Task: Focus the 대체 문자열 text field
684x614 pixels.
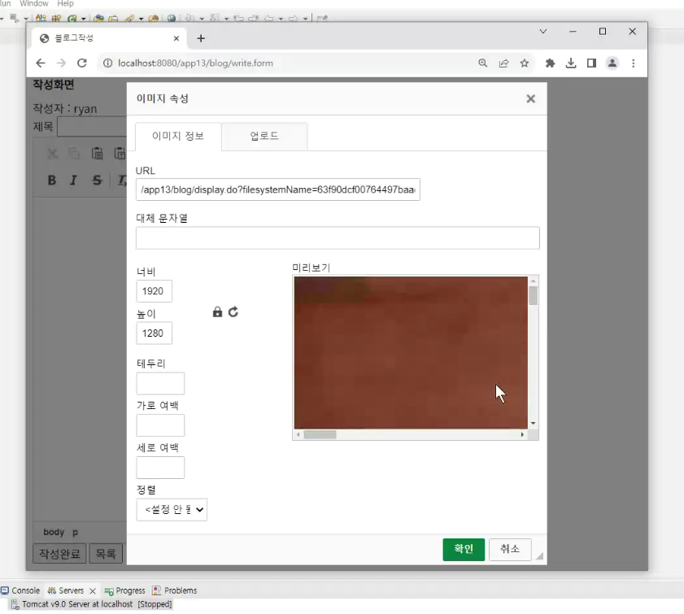Action: [x=338, y=238]
